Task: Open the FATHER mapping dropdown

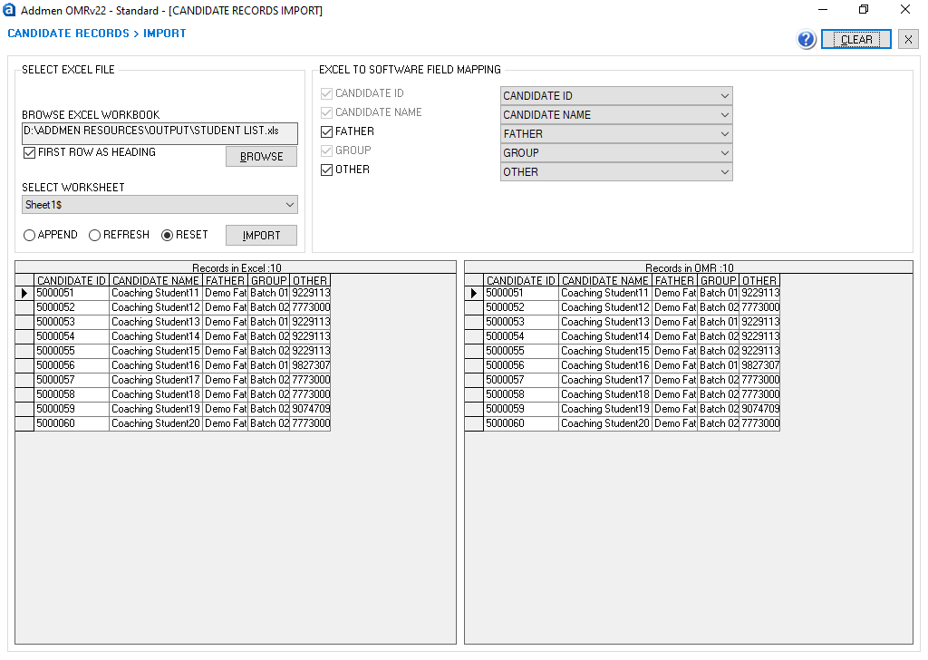Action: pyautogui.click(x=615, y=134)
